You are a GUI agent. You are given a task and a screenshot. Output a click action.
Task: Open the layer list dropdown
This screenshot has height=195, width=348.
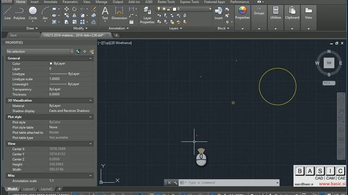(210, 9)
